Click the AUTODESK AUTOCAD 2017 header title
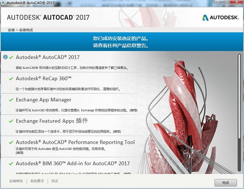Image resolution: width=244 pixels, height=189 pixels. (48, 17)
